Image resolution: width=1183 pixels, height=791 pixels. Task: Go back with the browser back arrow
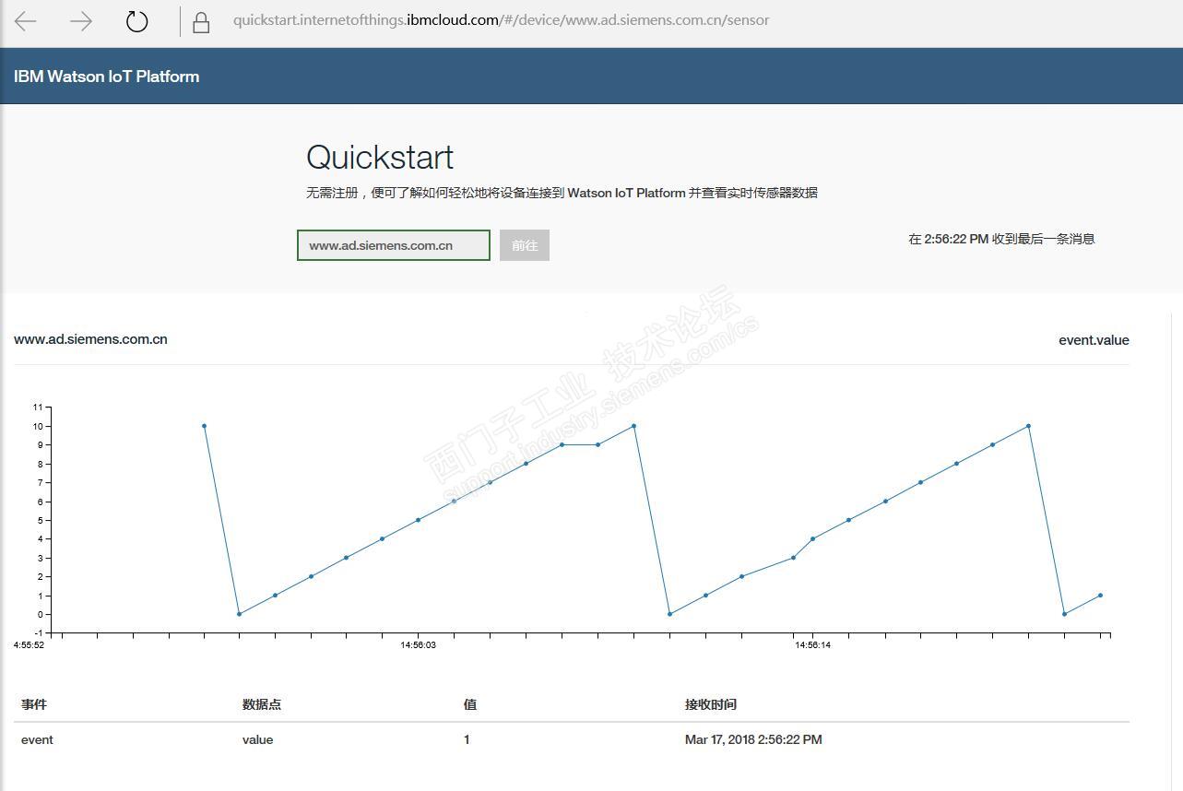click(26, 21)
